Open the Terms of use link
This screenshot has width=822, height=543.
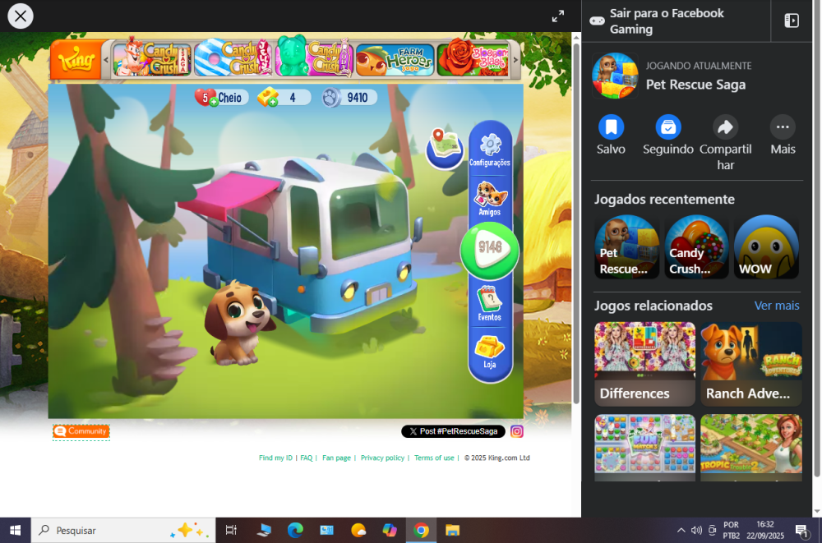pos(434,458)
